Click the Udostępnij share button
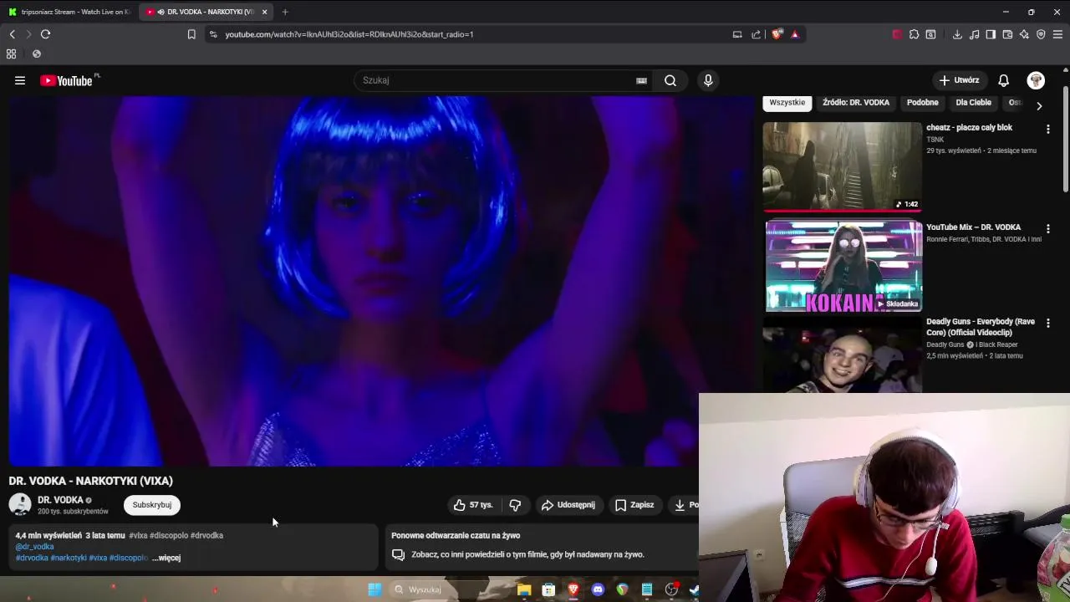The width and height of the screenshot is (1070, 602). pyautogui.click(x=568, y=505)
